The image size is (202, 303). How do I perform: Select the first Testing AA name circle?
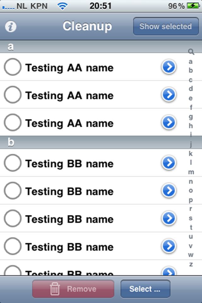(13, 67)
